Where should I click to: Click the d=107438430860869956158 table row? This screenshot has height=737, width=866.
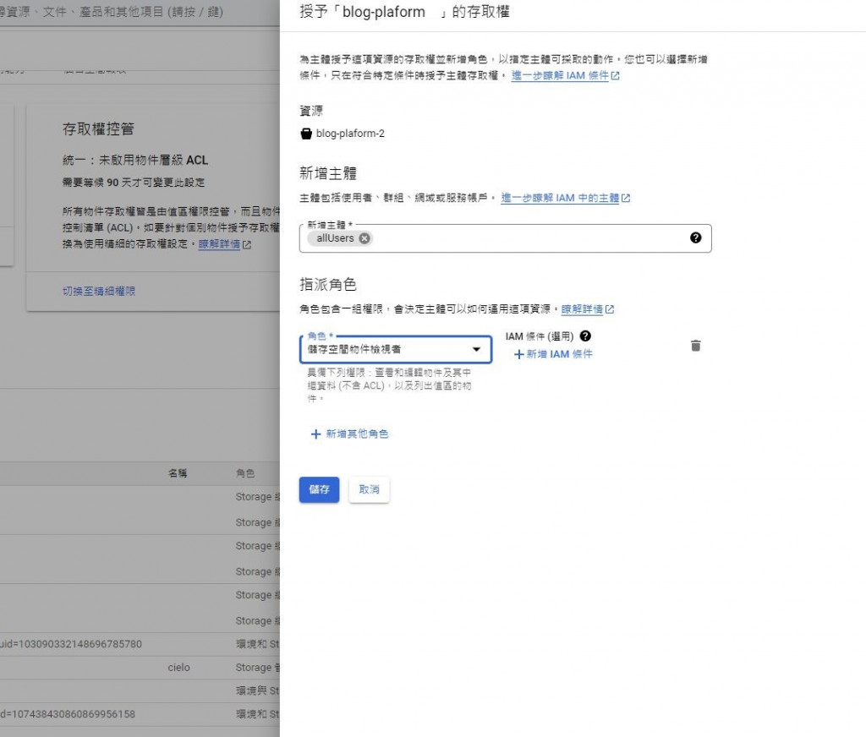[140, 714]
